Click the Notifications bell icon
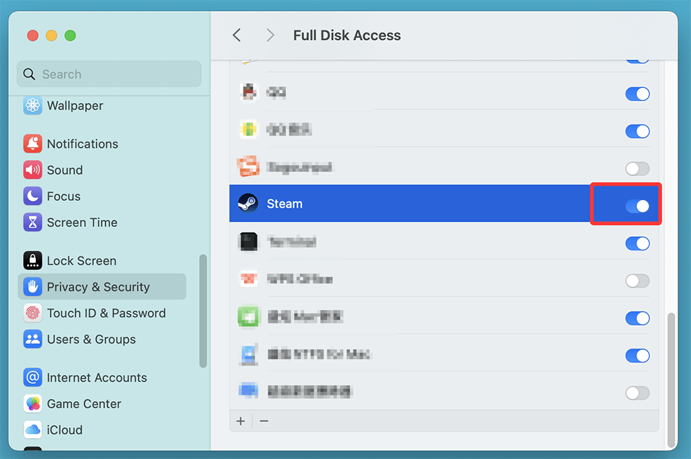Screen dimensions: 691x459 [x=32, y=144]
